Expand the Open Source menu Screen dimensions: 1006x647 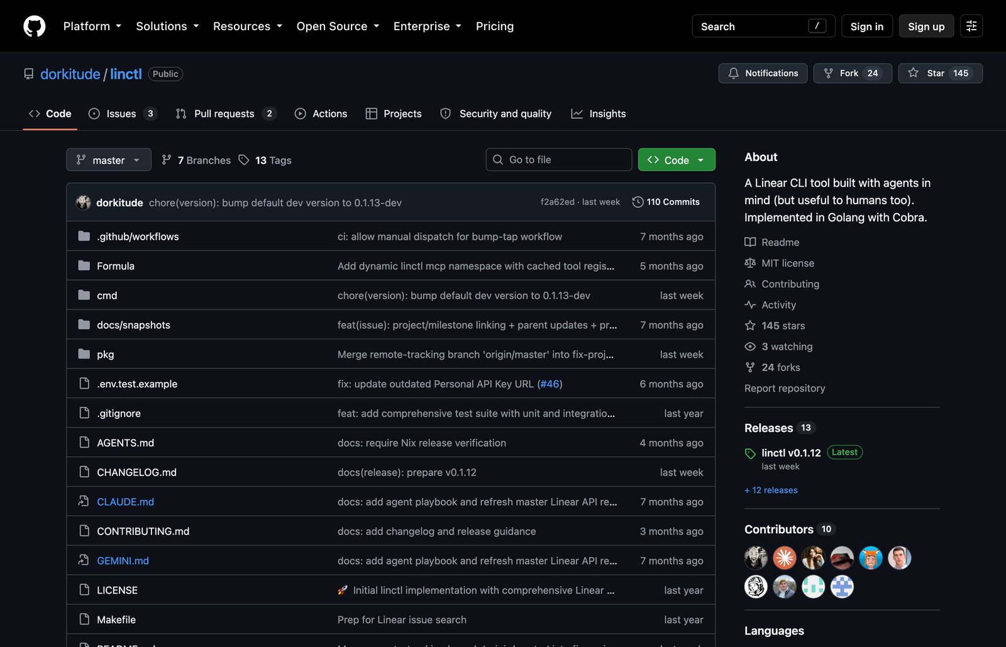(338, 26)
